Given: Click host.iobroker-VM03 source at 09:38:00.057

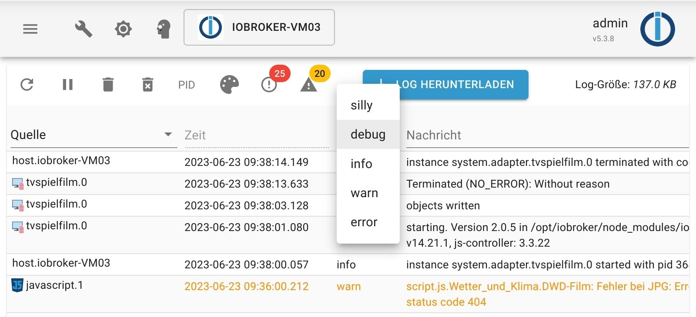Looking at the screenshot, I should [61, 263].
